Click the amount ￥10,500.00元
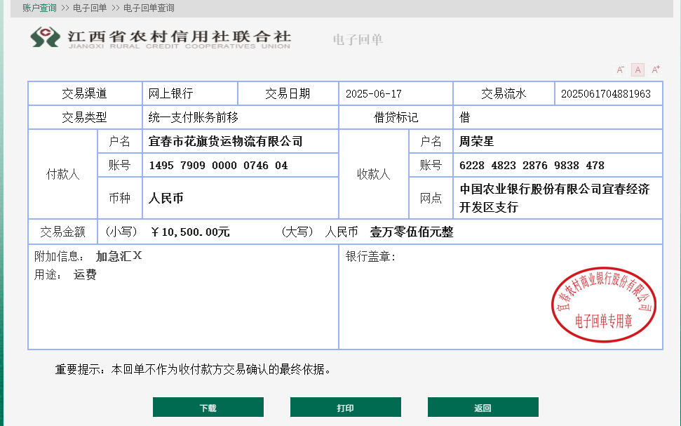The width and height of the screenshot is (681, 426). (190, 232)
